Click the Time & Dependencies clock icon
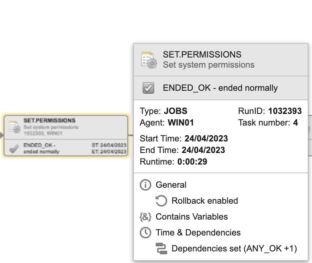 [146, 233]
